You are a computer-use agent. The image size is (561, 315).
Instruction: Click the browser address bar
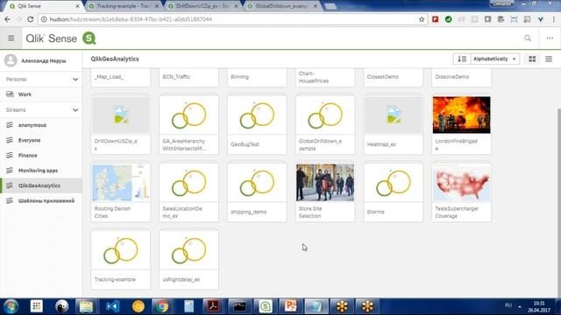click(x=229, y=19)
